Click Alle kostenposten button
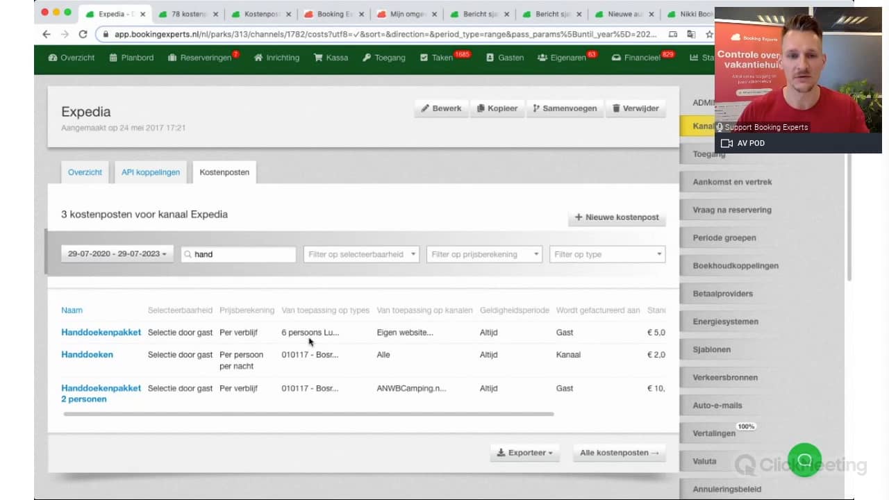889x500 pixels. pos(619,453)
